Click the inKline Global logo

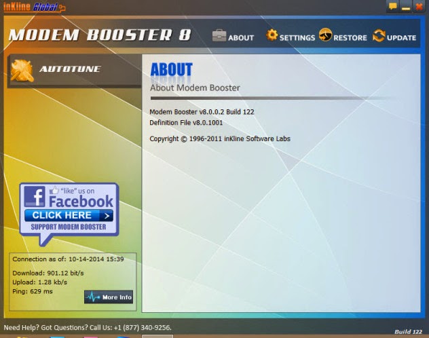(34, 7)
